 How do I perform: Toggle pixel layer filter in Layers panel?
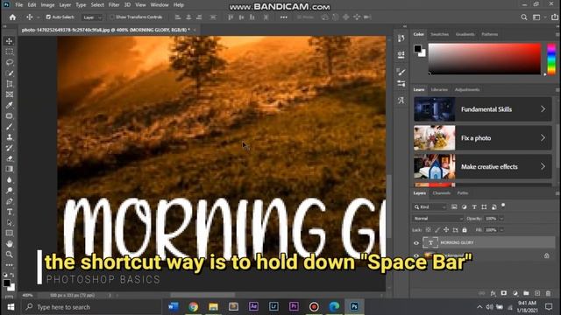coord(454,206)
